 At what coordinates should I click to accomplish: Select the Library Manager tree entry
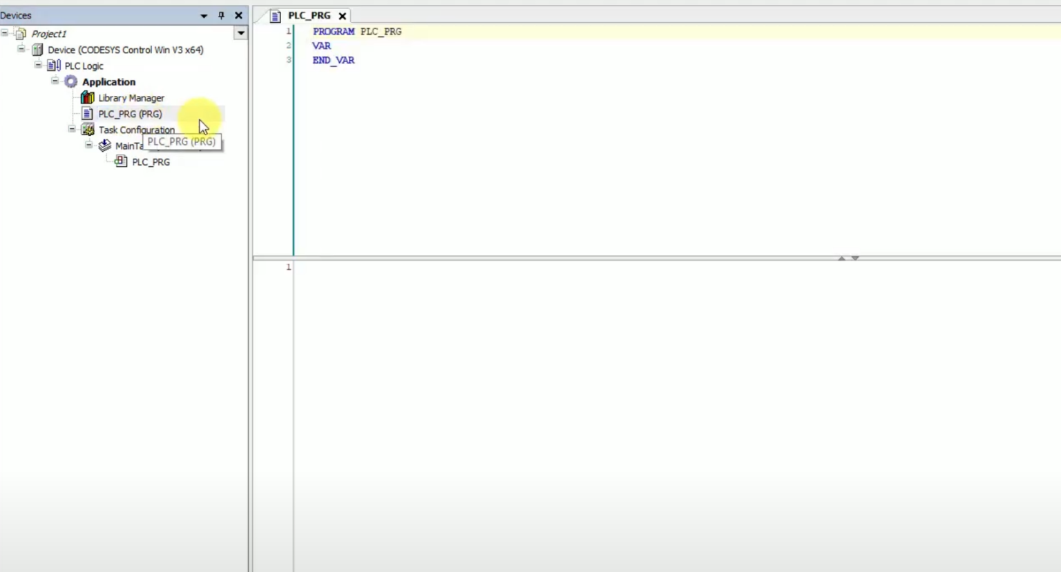[x=131, y=98]
